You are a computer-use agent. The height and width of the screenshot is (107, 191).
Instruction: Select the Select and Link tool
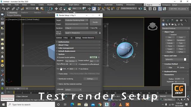pyautogui.click(x=13, y=9)
